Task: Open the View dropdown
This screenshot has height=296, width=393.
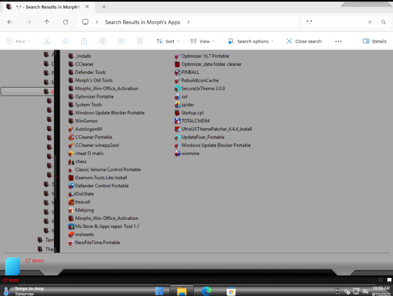Action: tap(202, 41)
